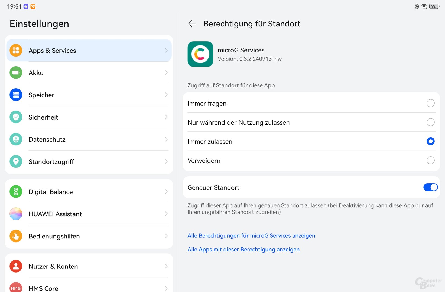
Task: Open HUAWEI Assistant via its chevron arrow
Action: click(166, 214)
